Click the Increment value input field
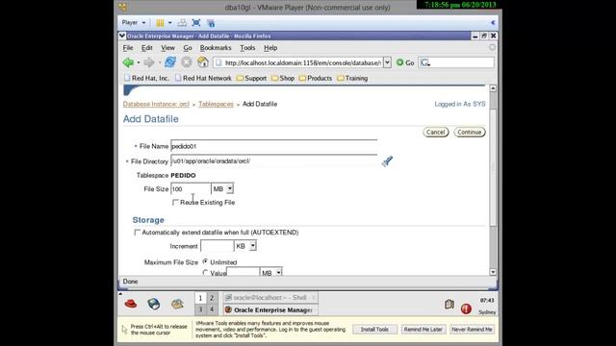This screenshot has width=616, height=346. 217,246
